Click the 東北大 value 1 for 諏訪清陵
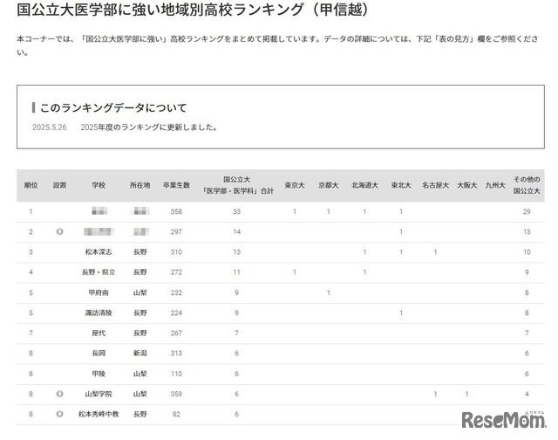Viewport: 558px width, 440px height. tap(401, 313)
